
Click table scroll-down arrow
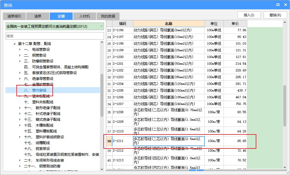(285, 167)
